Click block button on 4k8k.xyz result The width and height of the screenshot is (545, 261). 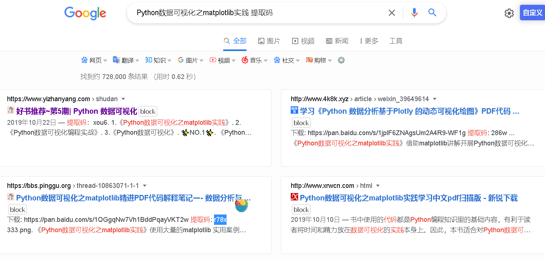301,123
